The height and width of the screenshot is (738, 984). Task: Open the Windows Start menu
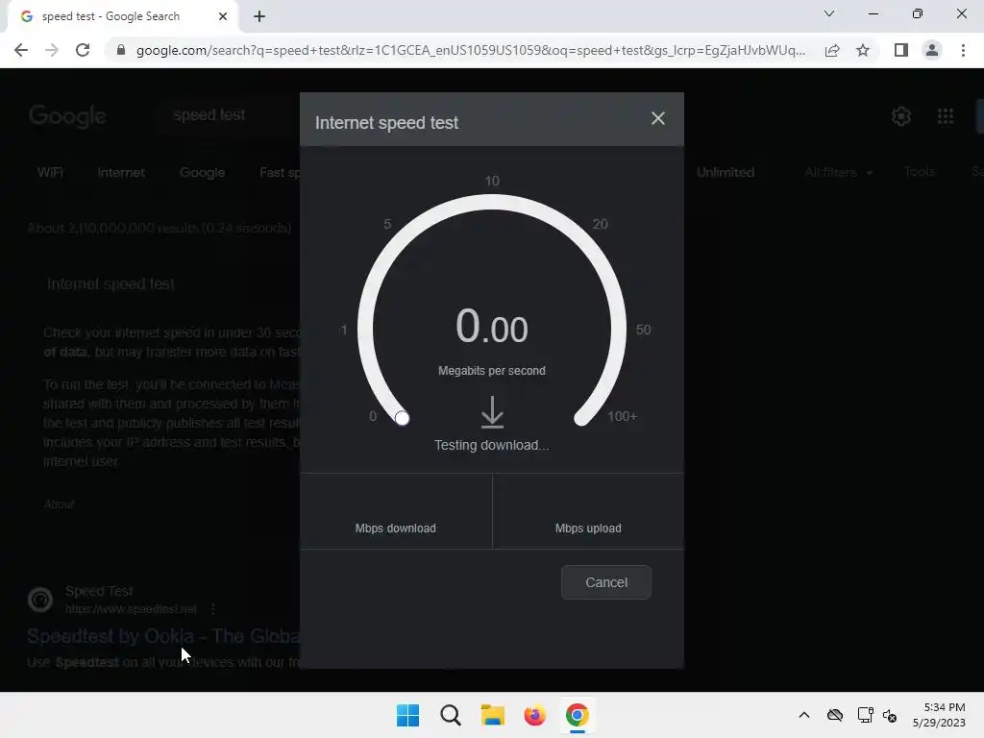[407, 715]
